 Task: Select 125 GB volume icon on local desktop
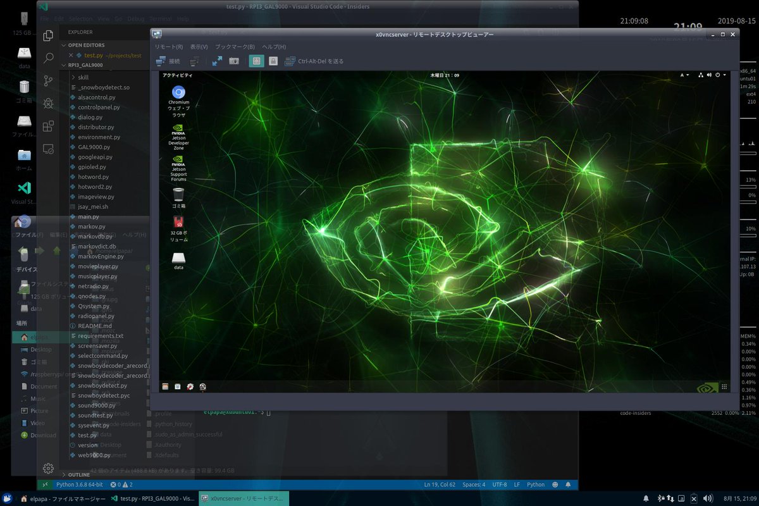click(x=24, y=23)
